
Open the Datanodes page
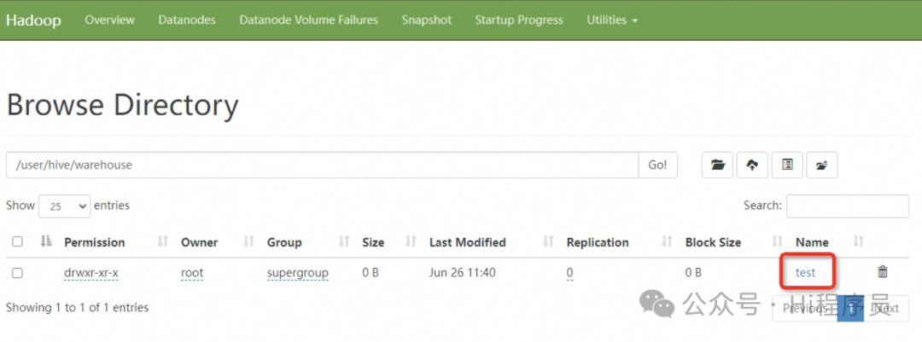point(187,20)
